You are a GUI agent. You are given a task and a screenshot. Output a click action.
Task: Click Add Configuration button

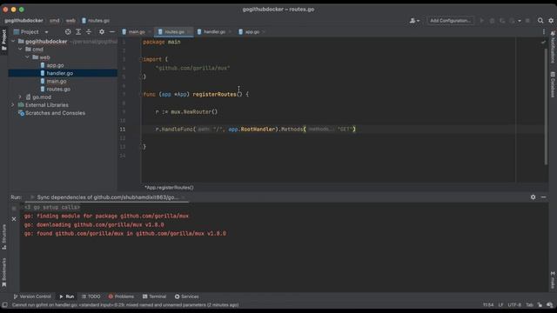coord(451,21)
